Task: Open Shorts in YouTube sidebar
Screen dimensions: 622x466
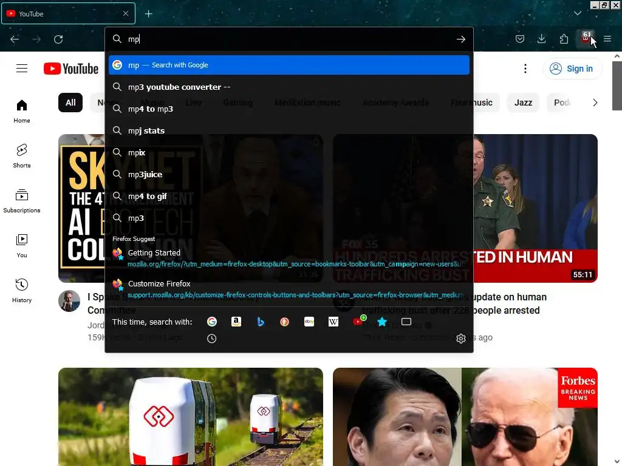Action: click(x=22, y=156)
